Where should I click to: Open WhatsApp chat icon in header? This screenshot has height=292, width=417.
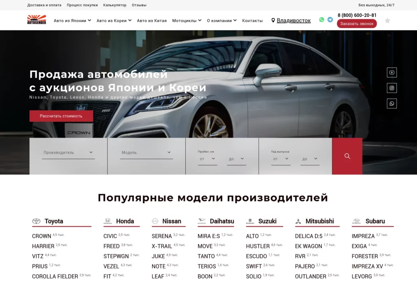click(x=322, y=19)
